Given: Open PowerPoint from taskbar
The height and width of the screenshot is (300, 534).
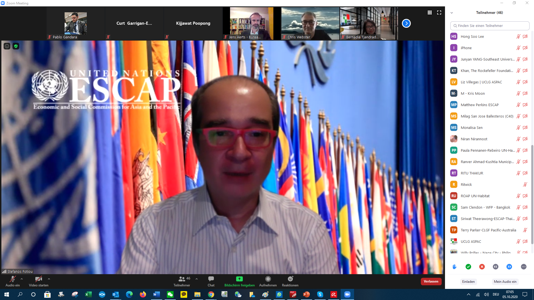Looking at the screenshot, I should (306, 294).
